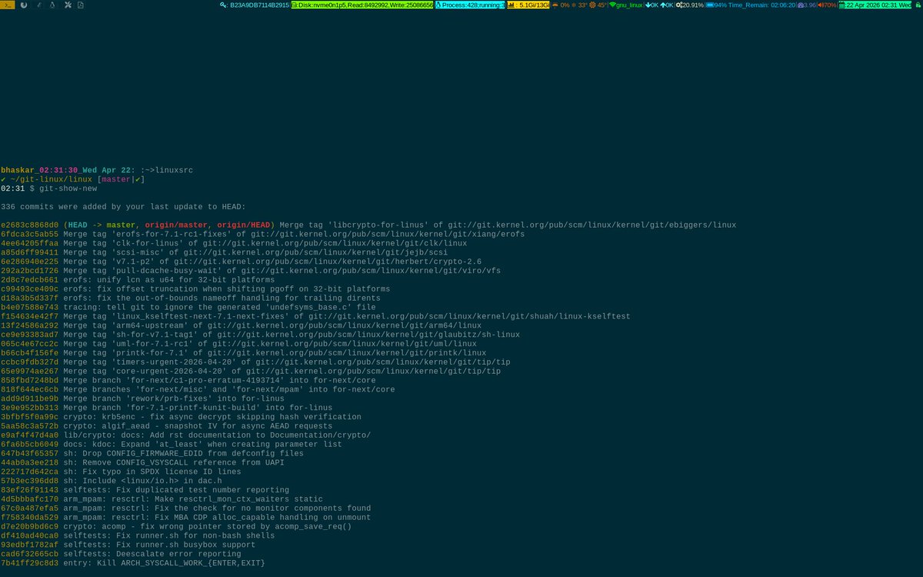
Task: Click the 'git-show-new' command text
Action: [68, 188]
